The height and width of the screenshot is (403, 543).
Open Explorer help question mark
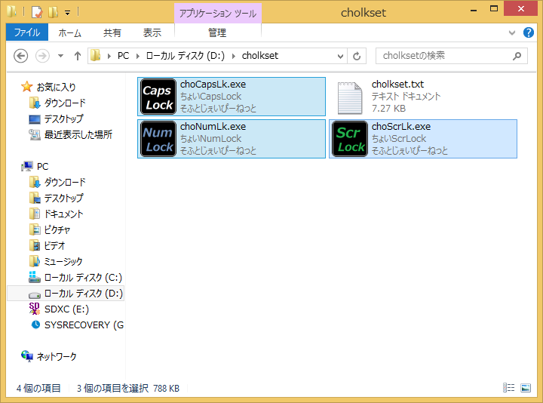tap(528, 32)
